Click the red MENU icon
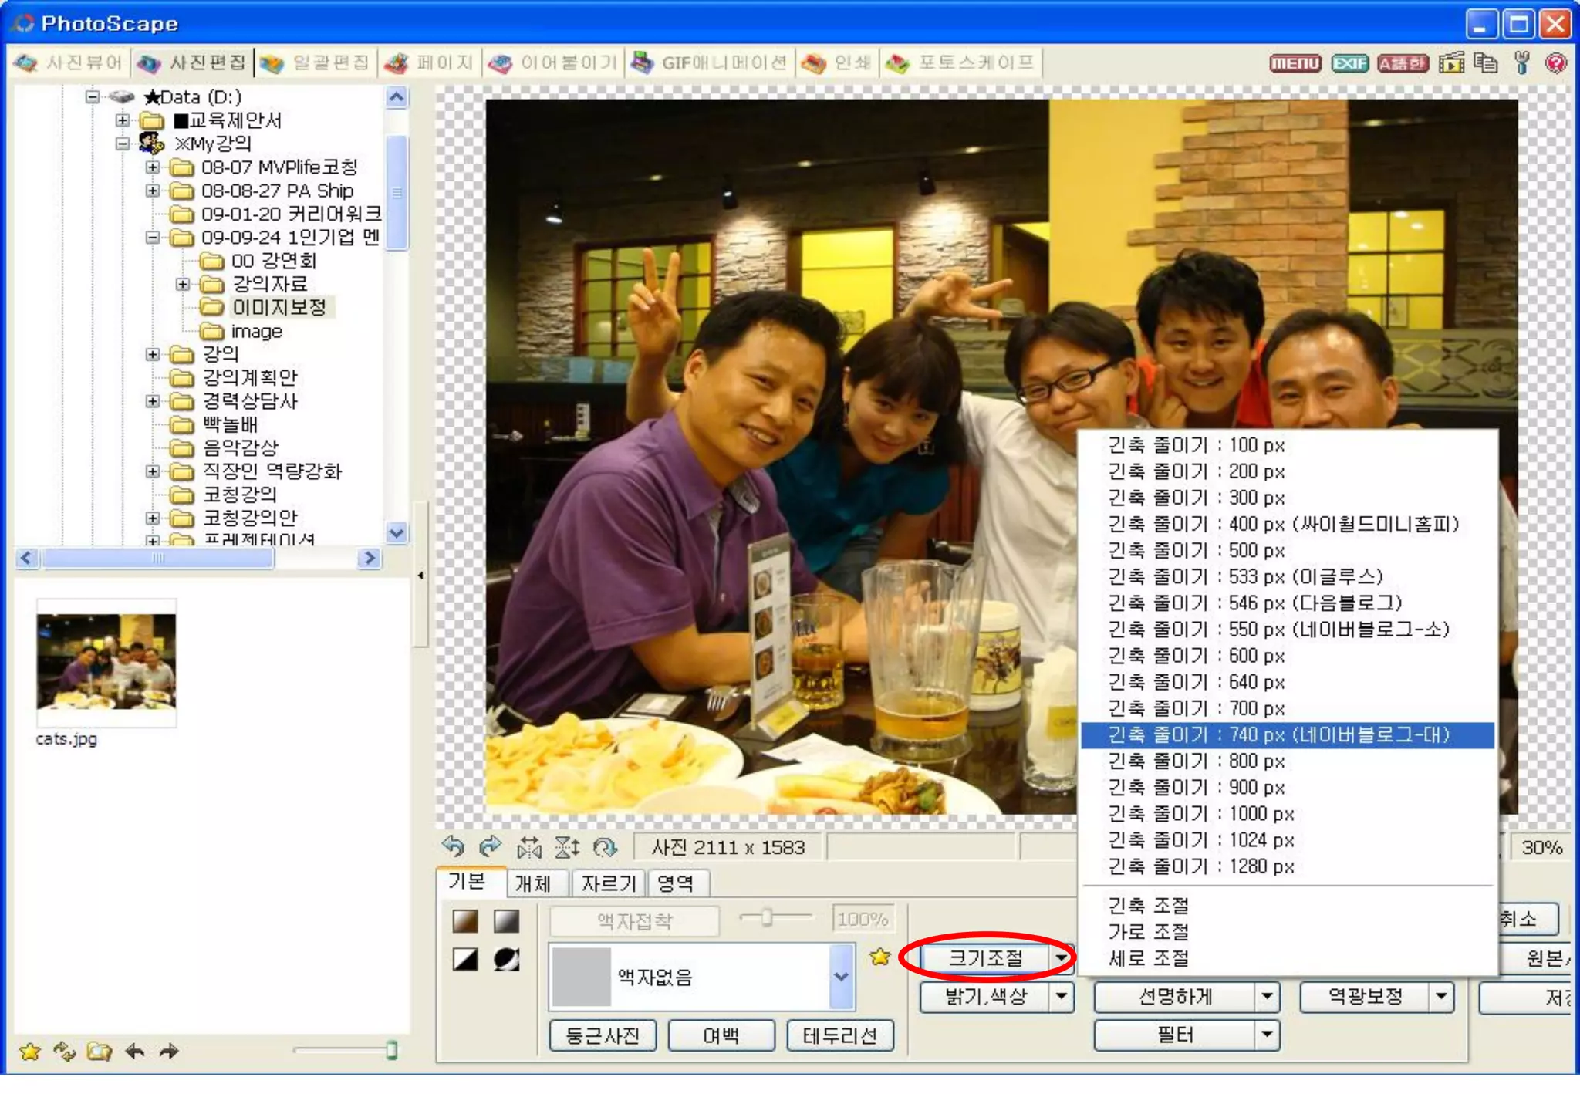 pos(1295,63)
